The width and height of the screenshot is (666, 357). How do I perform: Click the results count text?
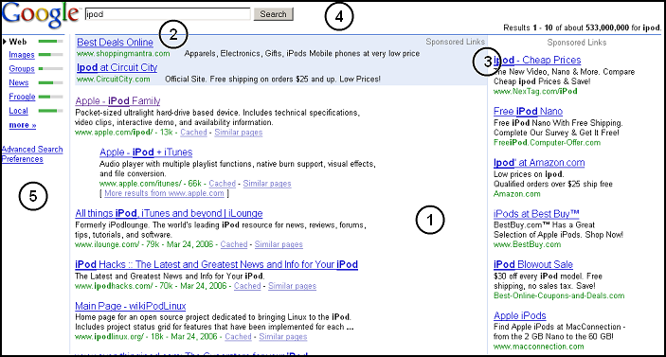point(583,28)
